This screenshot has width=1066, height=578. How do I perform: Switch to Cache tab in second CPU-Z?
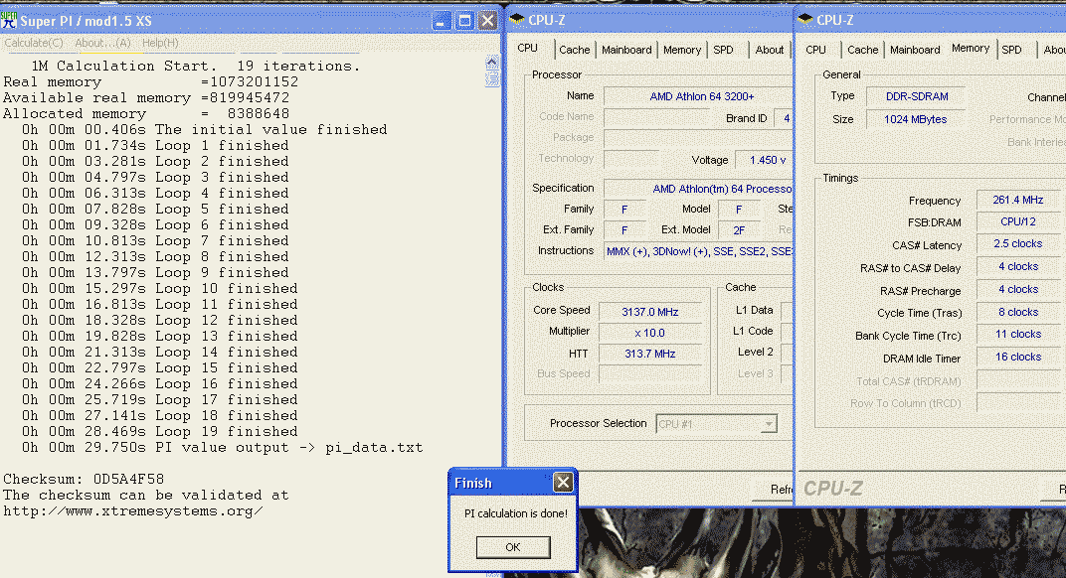(863, 50)
